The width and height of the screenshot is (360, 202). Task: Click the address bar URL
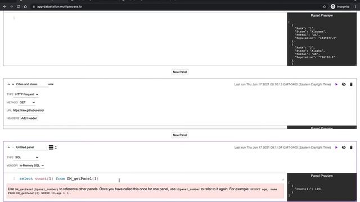(x=60, y=7)
